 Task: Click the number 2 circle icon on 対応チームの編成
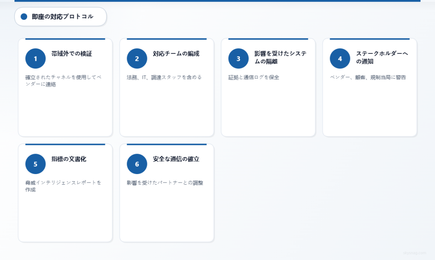coord(136,58)
